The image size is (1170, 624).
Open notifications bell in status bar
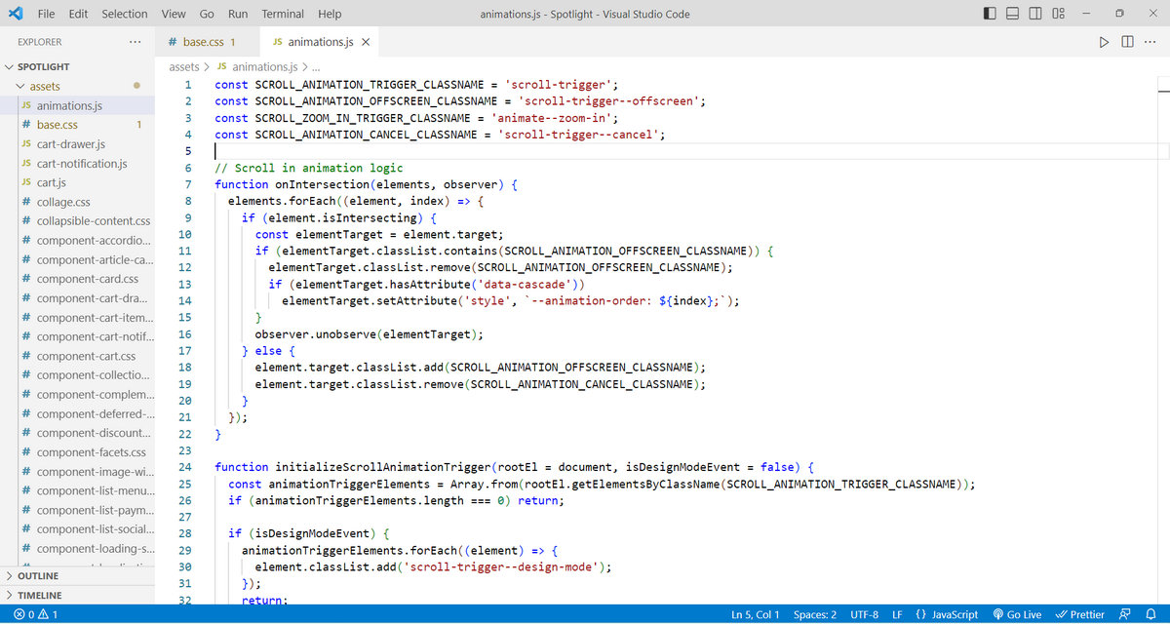1150,614
